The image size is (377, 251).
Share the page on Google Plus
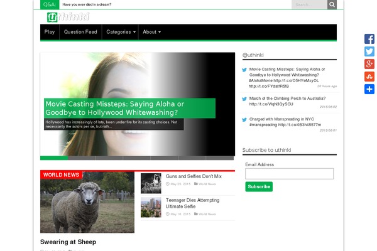tap(369, 64)
